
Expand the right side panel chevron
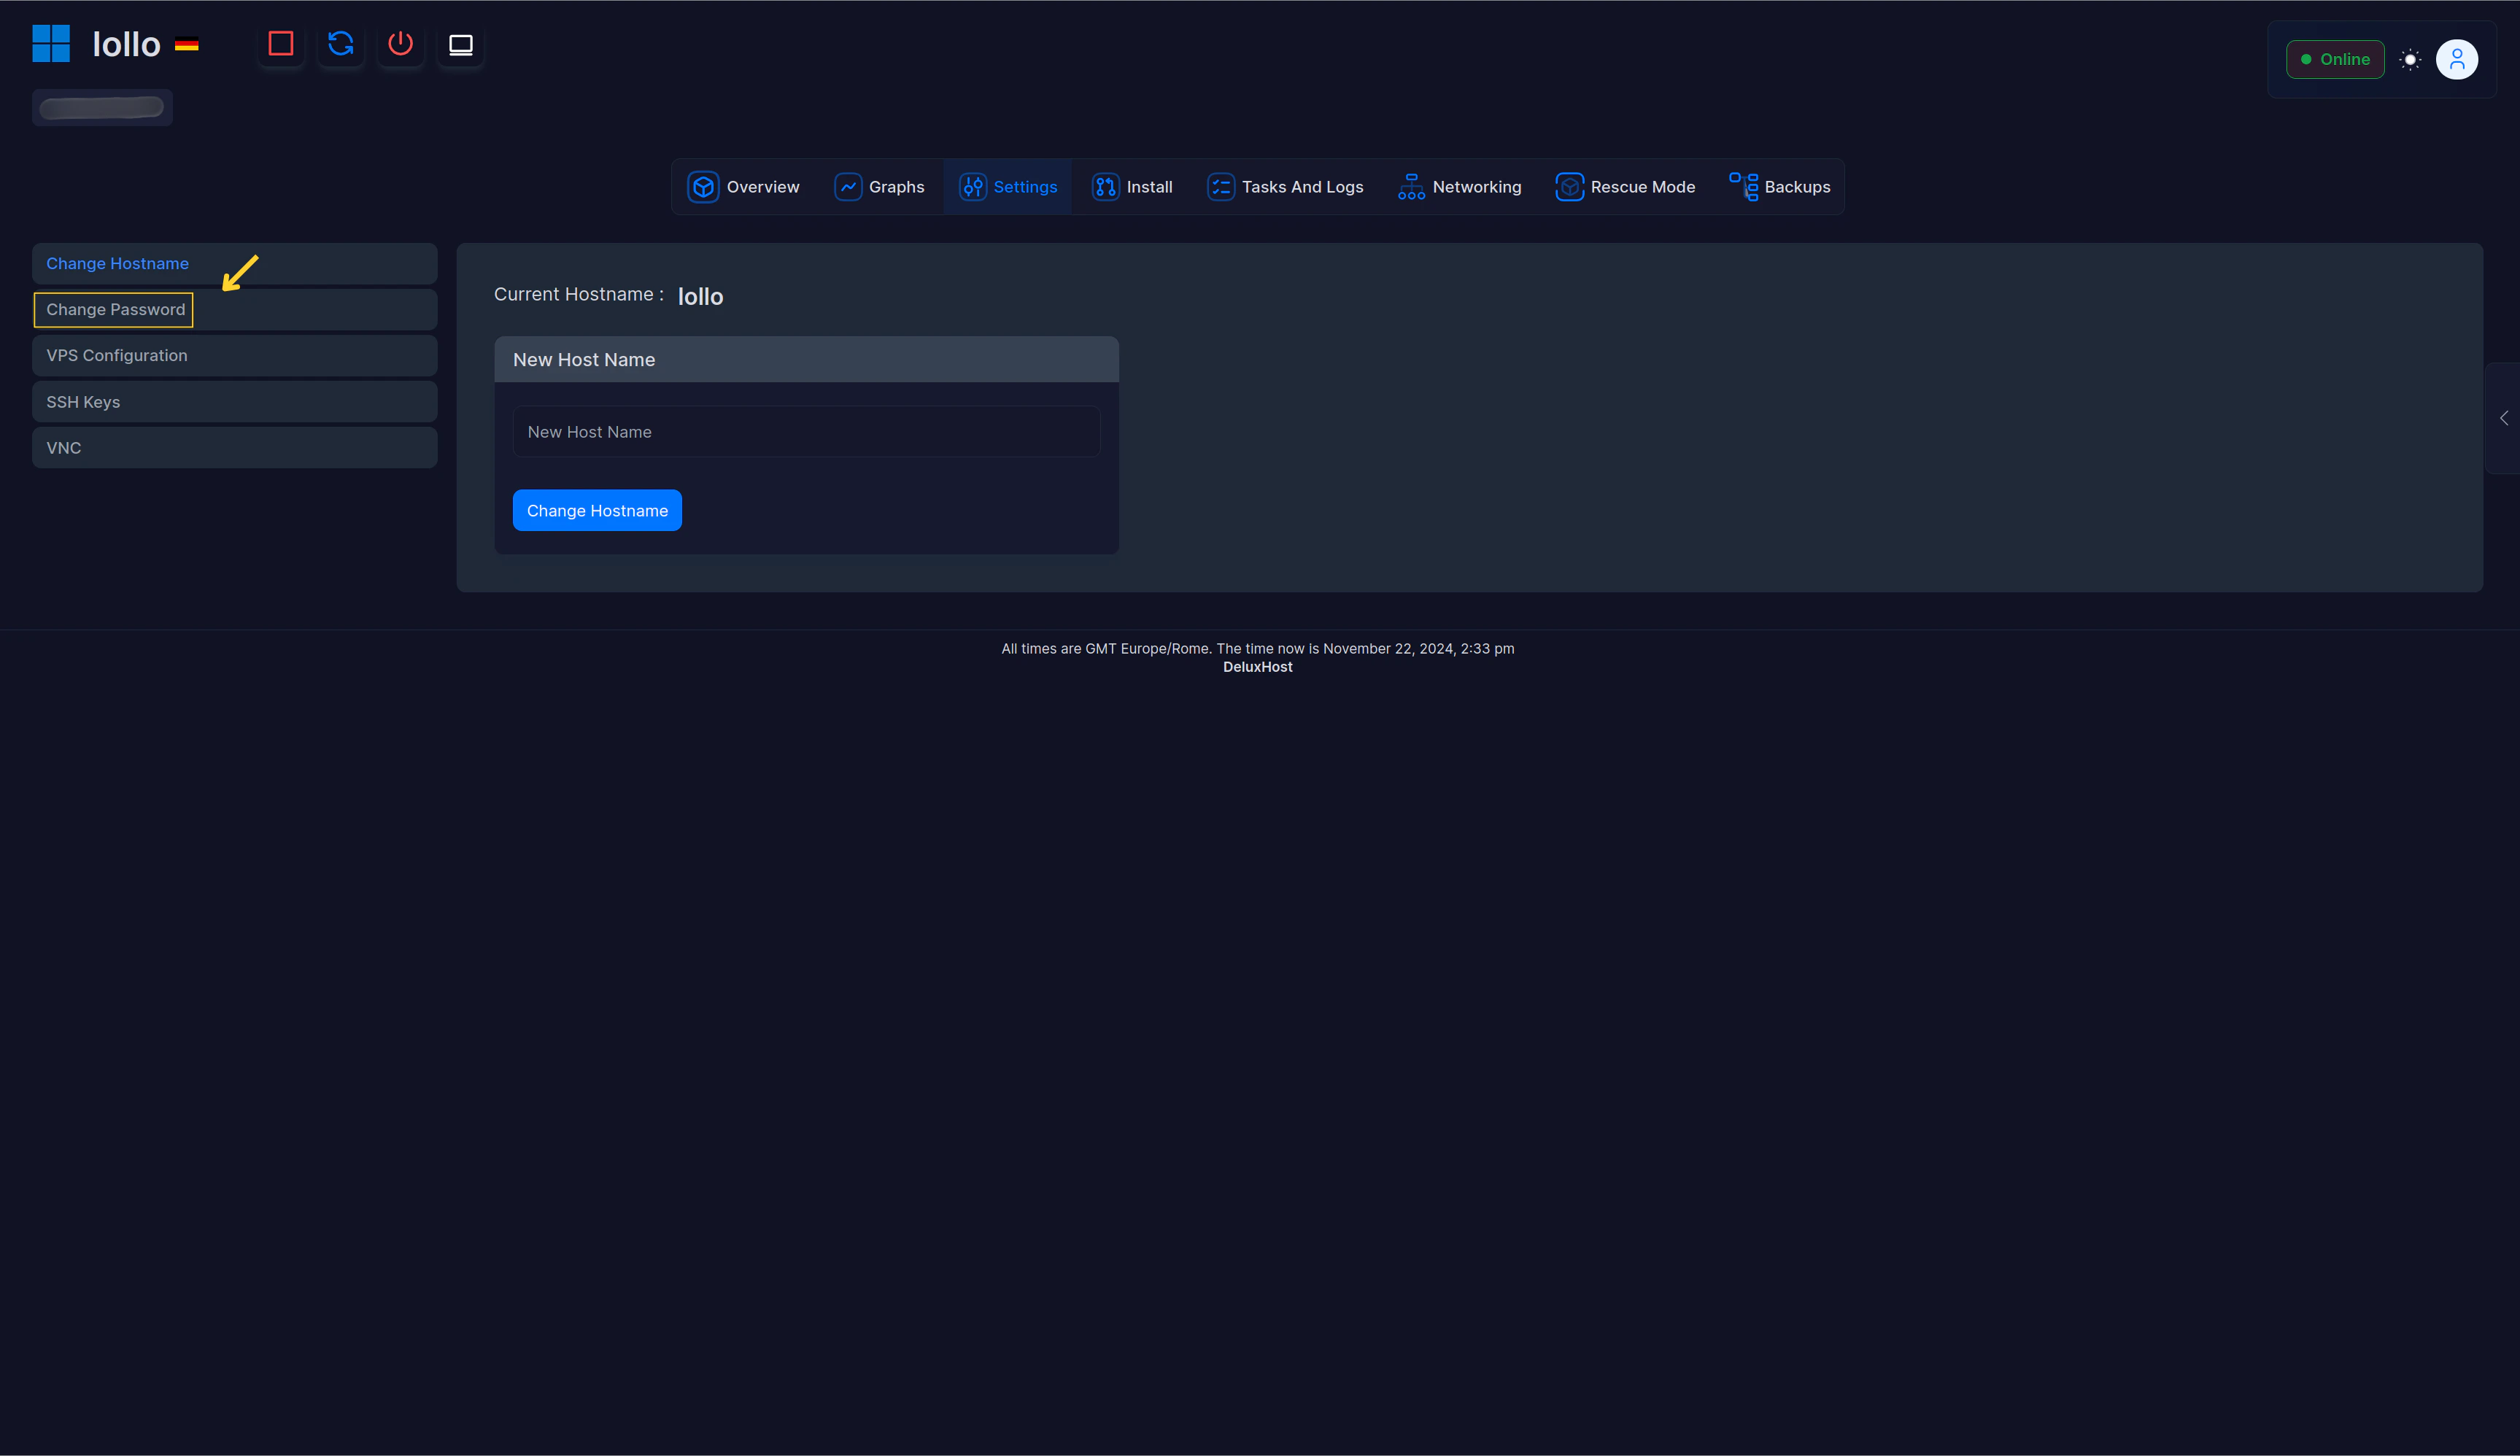(x=2503, y=418)
